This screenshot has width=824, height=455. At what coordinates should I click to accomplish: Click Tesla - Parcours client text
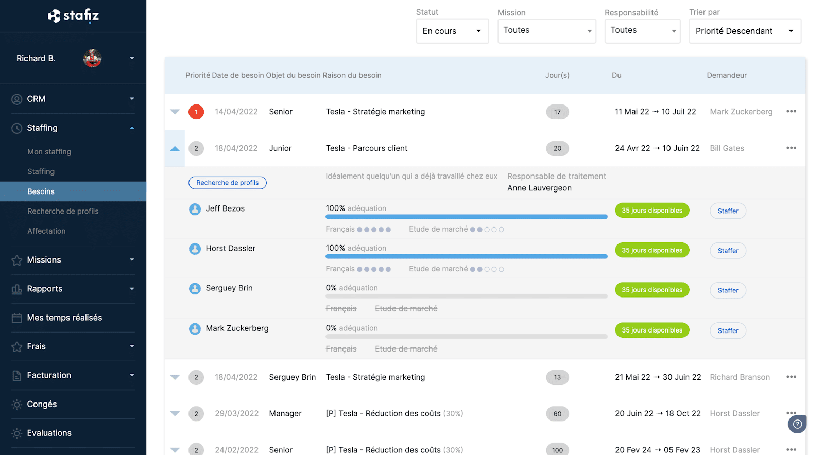366,148
